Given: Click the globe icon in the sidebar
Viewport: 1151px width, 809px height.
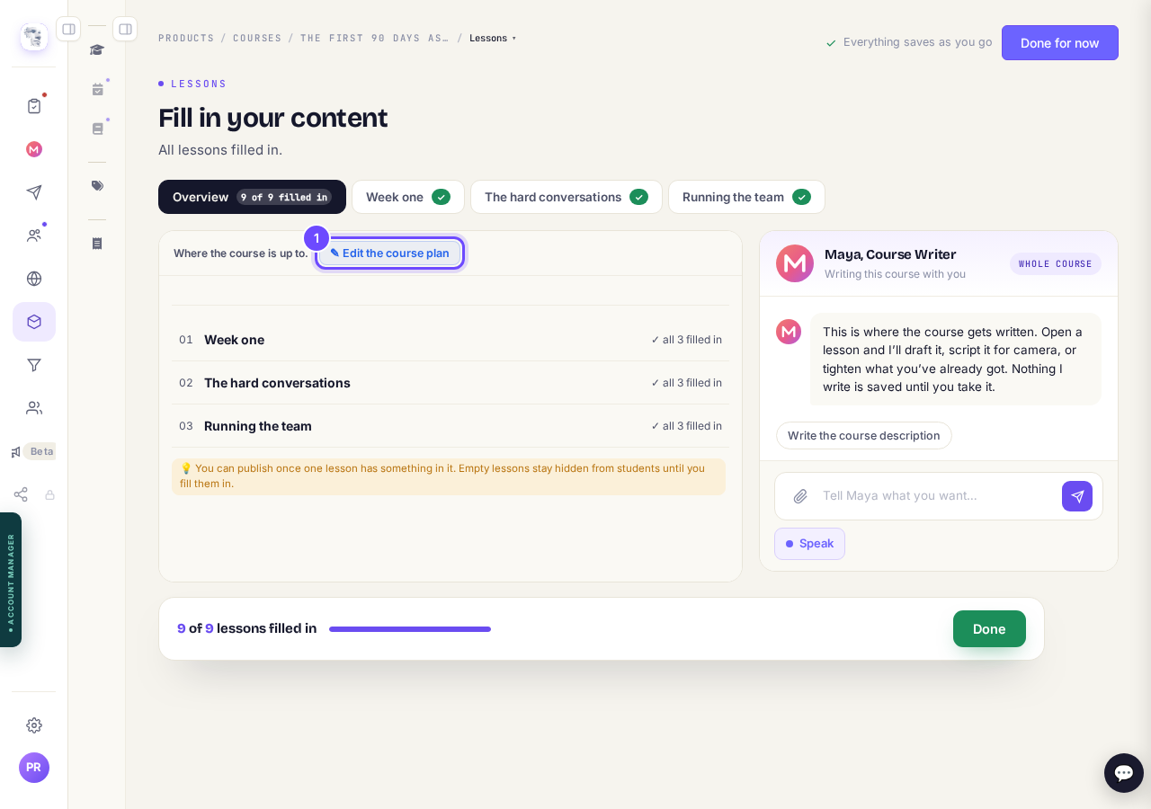Looking at the screenshot, I should pos(34,279).
